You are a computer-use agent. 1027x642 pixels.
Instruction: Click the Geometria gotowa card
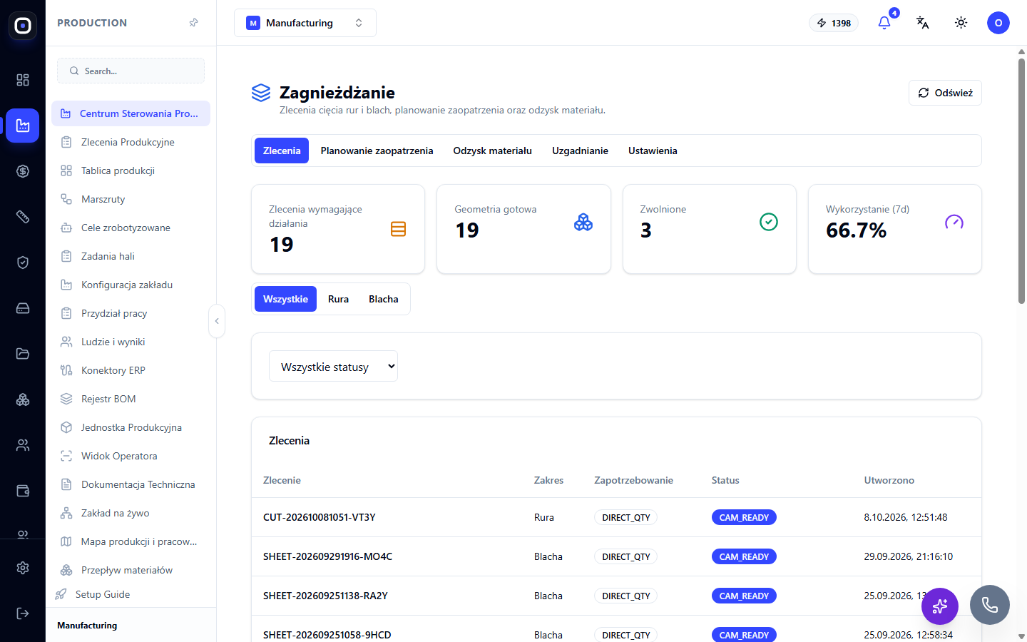coord(523,229)
